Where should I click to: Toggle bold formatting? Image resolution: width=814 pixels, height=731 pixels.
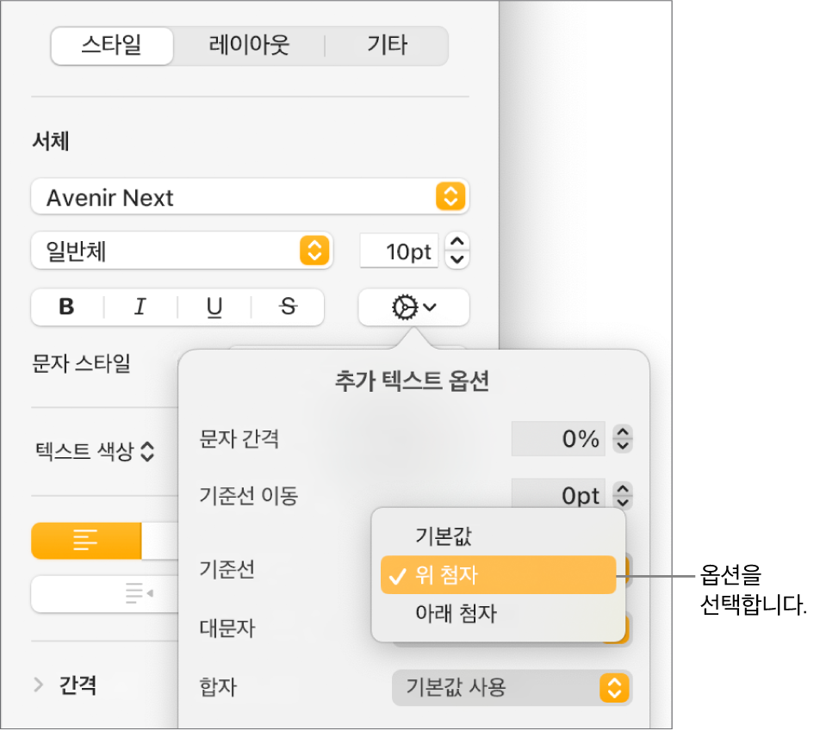click(67, 307)
